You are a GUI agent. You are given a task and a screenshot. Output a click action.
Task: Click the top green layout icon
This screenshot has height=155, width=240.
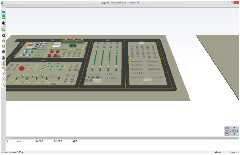tap(4, 12)
